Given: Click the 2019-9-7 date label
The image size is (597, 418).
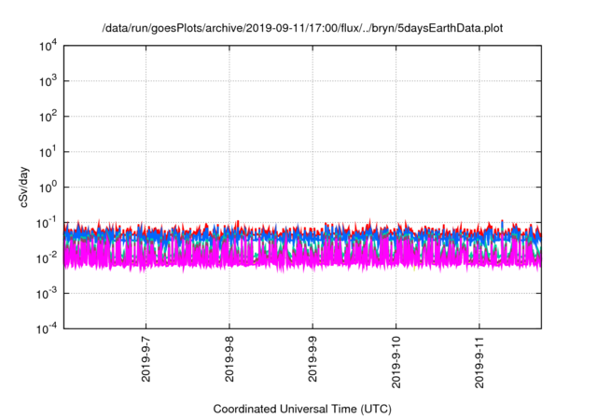Looking at the screenshot, I should (x=146, y=359).
